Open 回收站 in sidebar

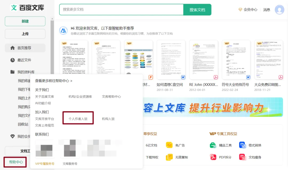coord(23,124)
